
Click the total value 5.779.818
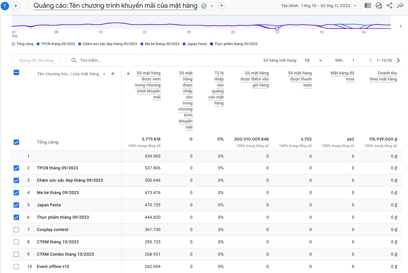pyautogui.click(x=151, y=139)
